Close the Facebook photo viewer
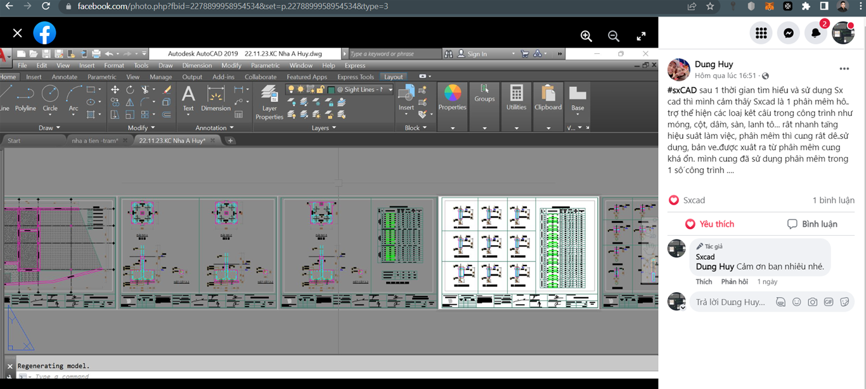866x389 pixels. click(x=17, y=33)
